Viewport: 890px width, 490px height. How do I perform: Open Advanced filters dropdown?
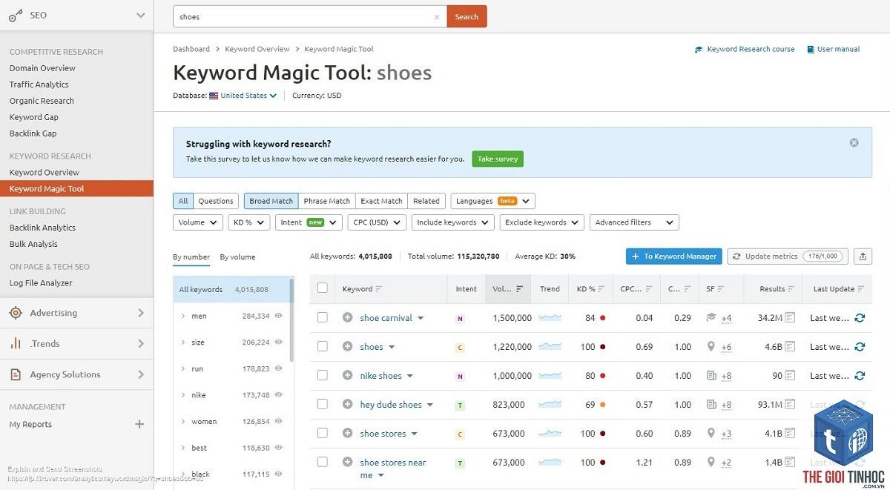(634, 222)
